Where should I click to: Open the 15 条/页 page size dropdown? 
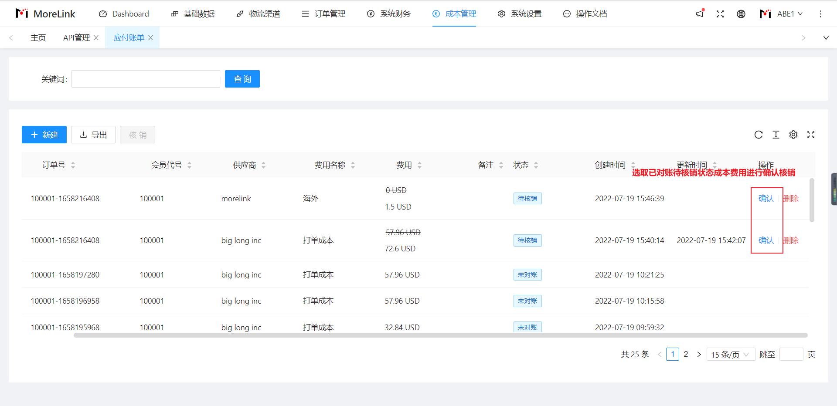tap(730, 355)
